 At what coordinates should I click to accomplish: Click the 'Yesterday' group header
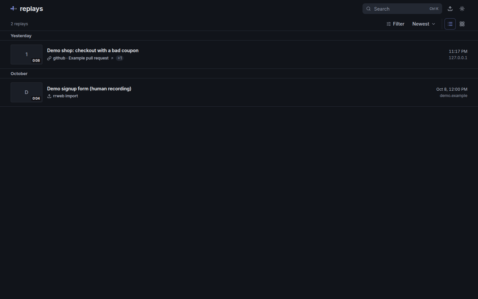pos(21,36)
